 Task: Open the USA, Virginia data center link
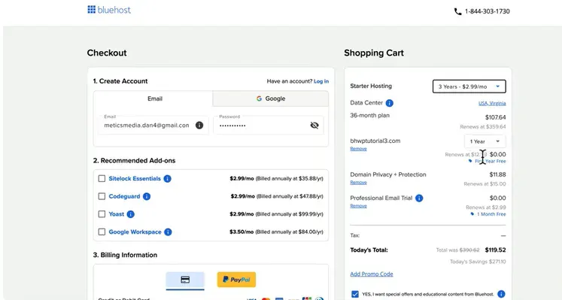click(492, 103)
